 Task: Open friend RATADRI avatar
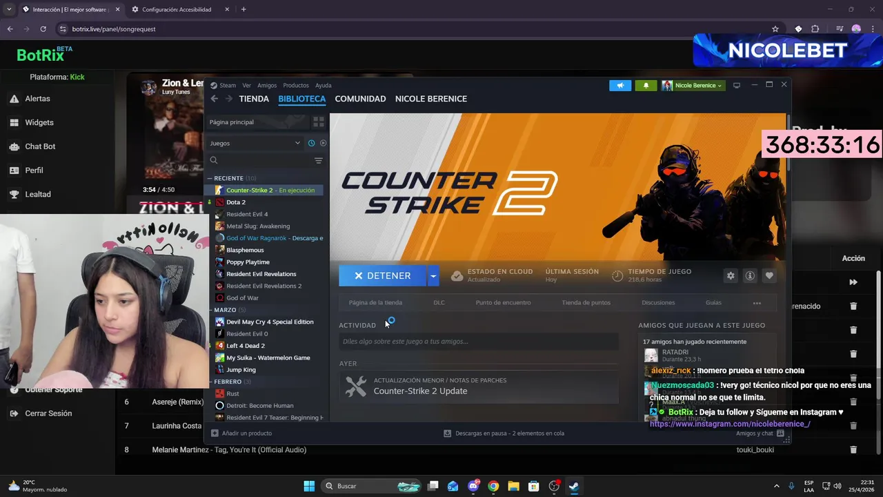click(x=651, y=355)
